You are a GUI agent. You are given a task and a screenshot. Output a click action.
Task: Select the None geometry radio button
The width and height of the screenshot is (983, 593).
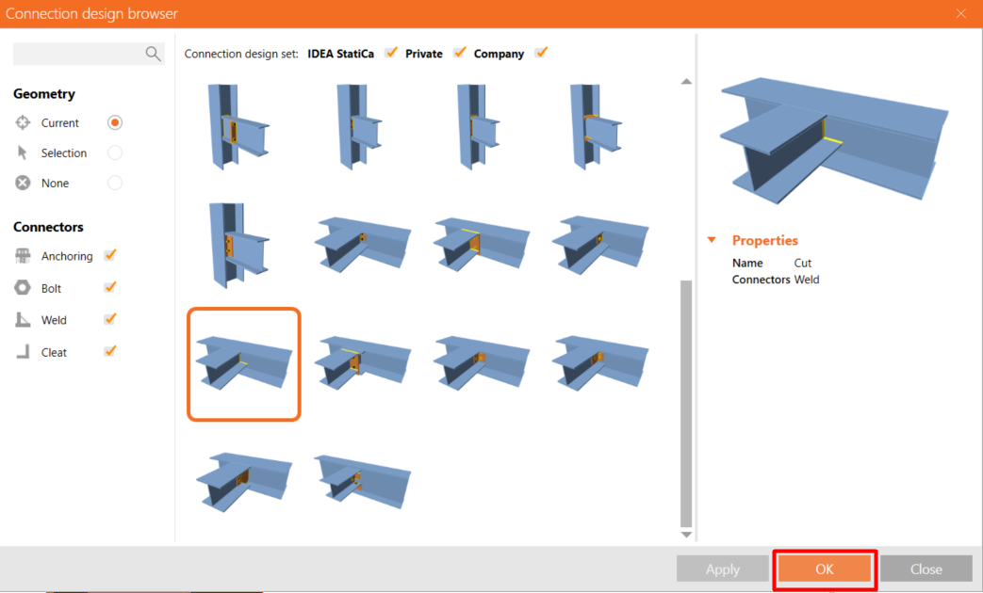coord(115,183)
